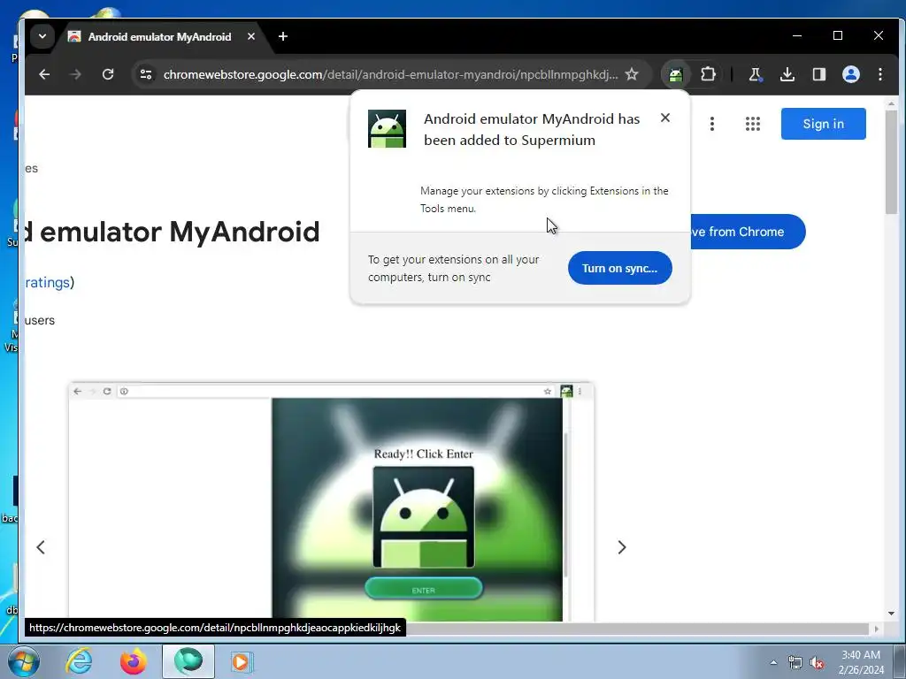Show the next screenshot in carousel
Screen dimensions: 906x679
[622, 547]
